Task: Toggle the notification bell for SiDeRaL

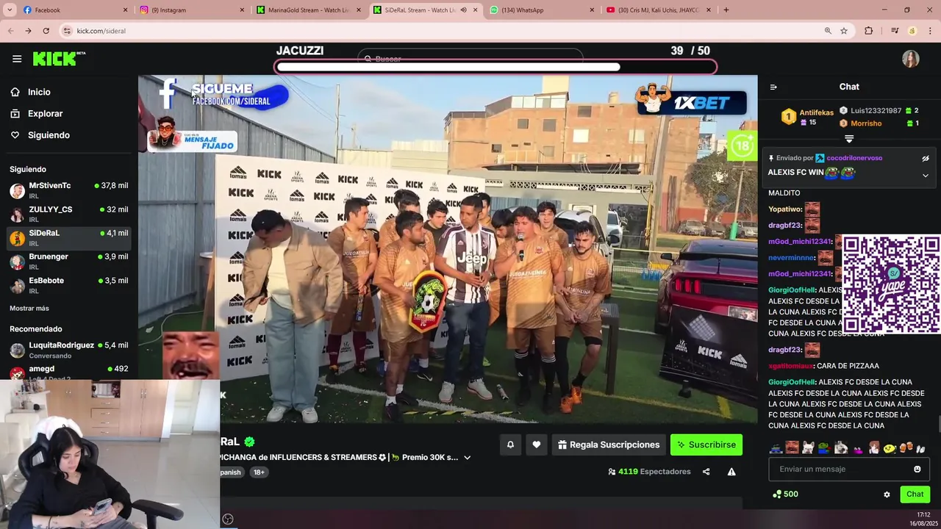Action: point(510,445)
